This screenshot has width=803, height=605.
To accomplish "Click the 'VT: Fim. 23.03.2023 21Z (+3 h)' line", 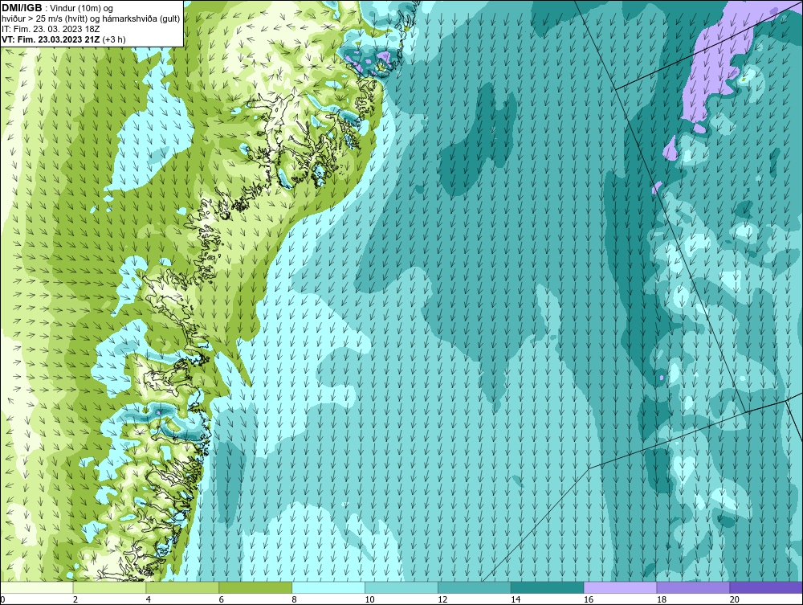I will [63, 39].
